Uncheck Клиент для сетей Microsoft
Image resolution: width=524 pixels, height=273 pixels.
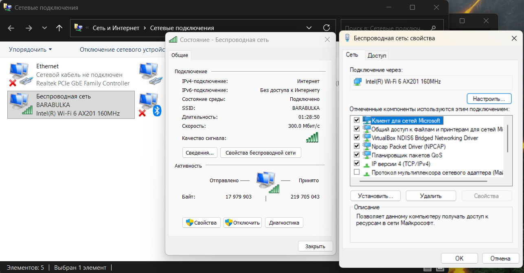pos(357,121)
